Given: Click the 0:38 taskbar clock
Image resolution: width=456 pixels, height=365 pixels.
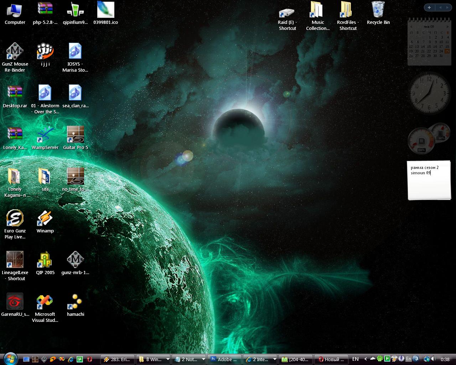Looking at the screenshot, I should (x=445, y=359).
